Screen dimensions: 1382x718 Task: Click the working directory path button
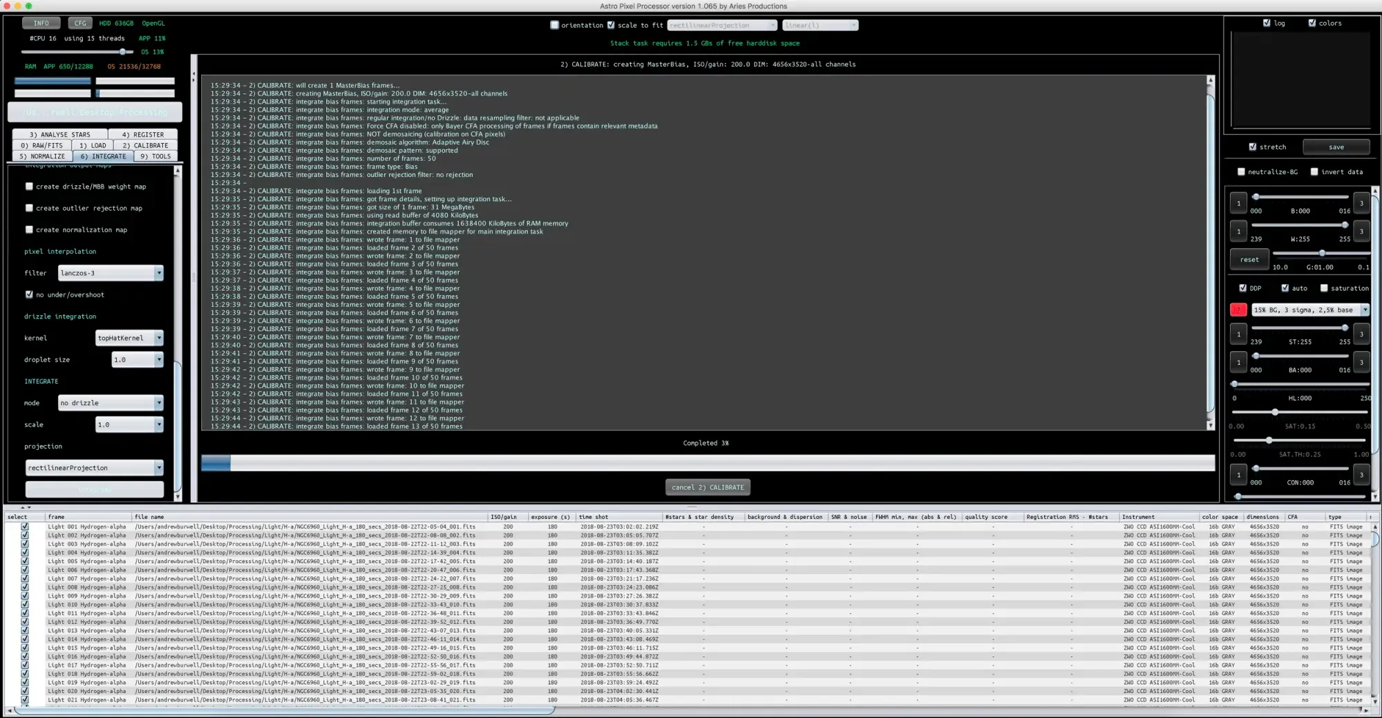[x=95, y=112]
